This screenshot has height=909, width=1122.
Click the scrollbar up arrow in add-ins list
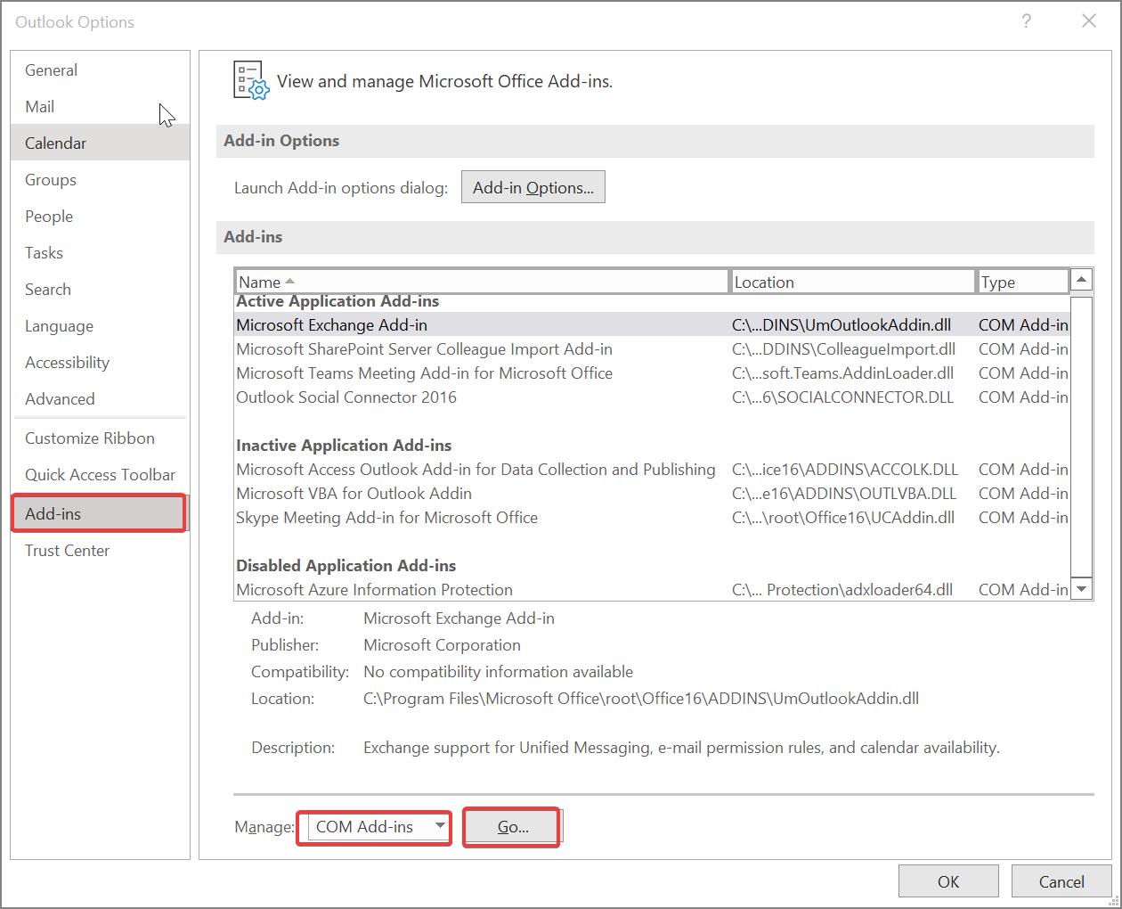[x=1081, y=279]
